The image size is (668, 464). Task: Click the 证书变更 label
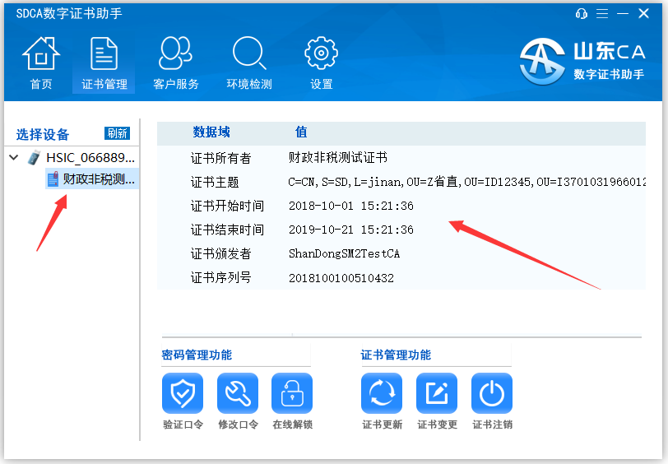point(437,425)
